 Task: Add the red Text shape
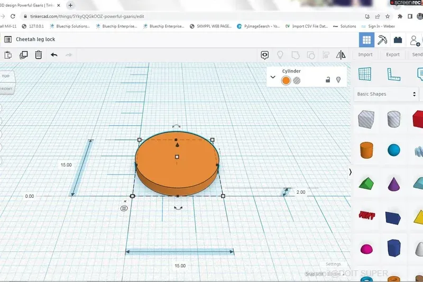coord(366,216)
